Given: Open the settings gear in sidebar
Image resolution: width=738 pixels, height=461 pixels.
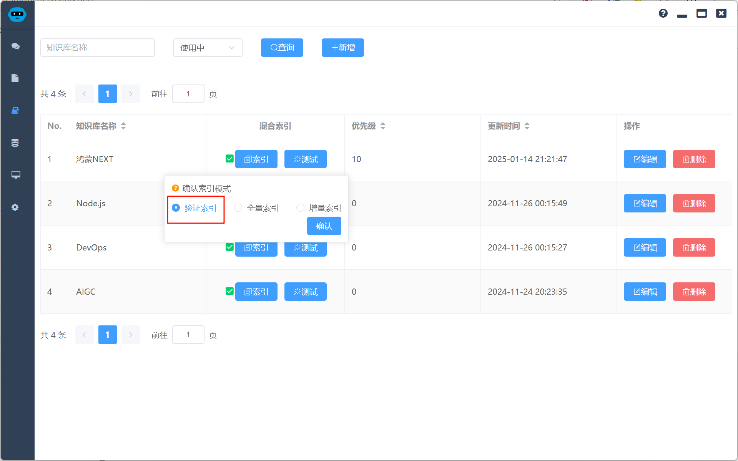Looking at the screenshot, I should point(15,207).
